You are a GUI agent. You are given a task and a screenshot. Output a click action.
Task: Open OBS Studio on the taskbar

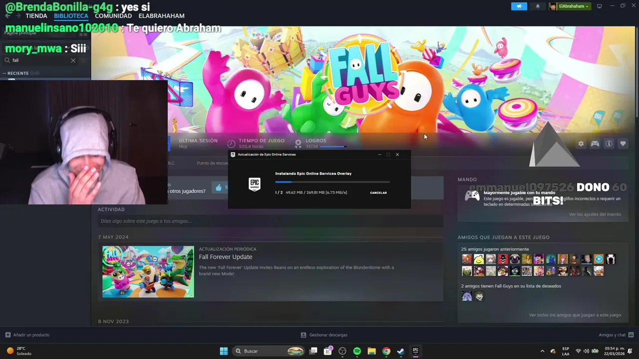(342, 351)
